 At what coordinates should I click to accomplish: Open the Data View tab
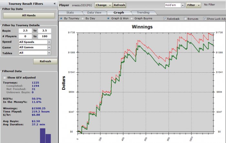click(94, 13)
